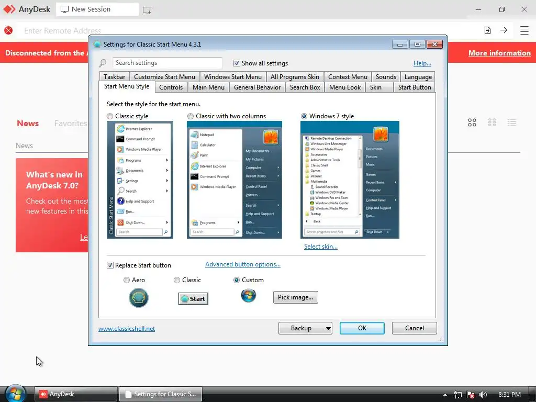Select the News tab in AnyDesk
This screenshot has height=402, width=536.
pyautogui.click(x=28, y=124)
